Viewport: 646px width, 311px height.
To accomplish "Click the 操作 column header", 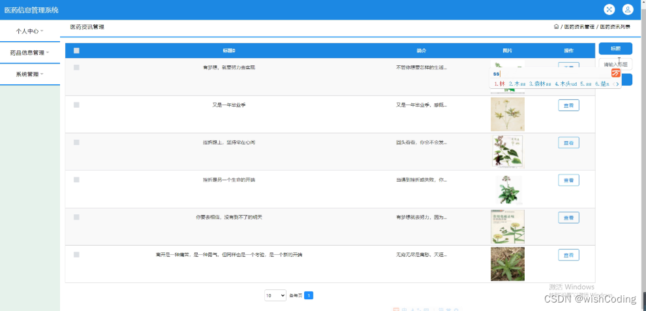I will [568, 51].
